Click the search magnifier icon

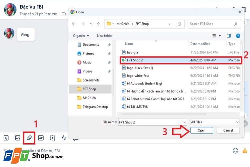tap(235, 24)
